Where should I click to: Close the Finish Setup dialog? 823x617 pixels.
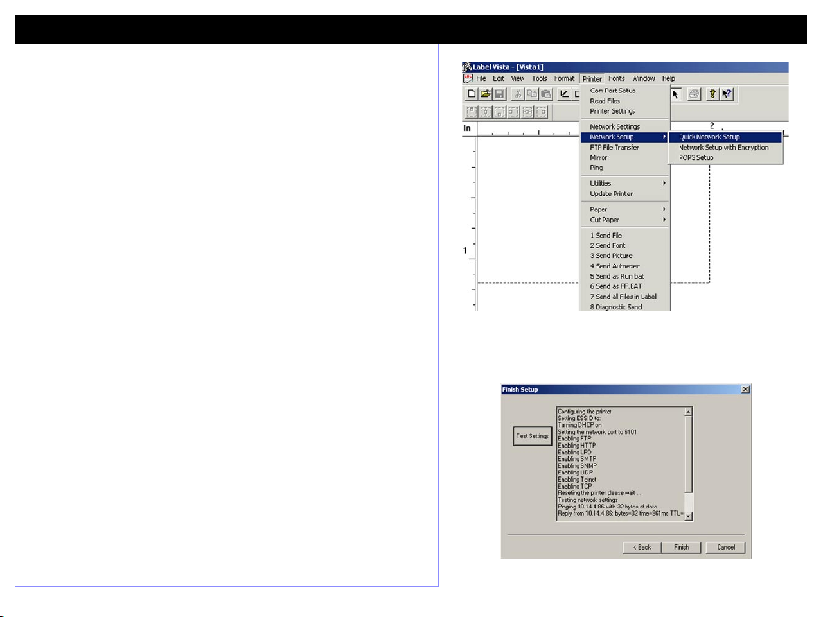[745, 389]
